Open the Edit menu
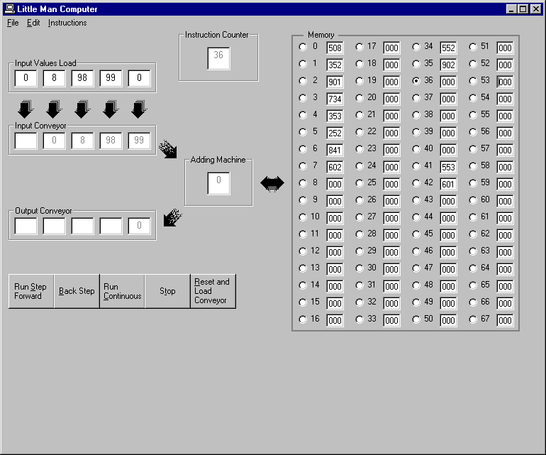This screenshot has width=546, height=455. click(33, 23)
